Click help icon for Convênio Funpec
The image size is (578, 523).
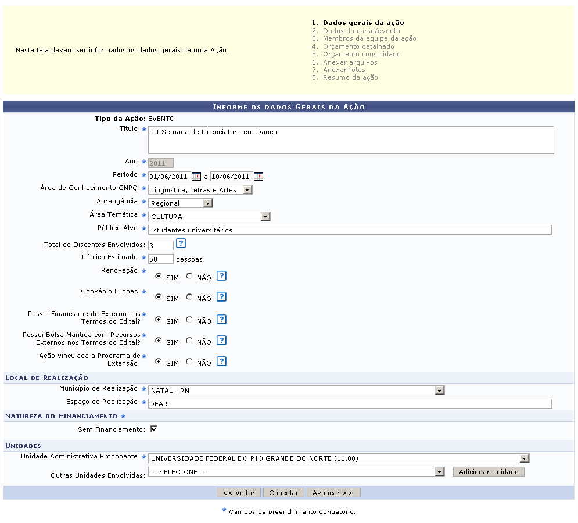pyautogui.click(x=221, y=297)
